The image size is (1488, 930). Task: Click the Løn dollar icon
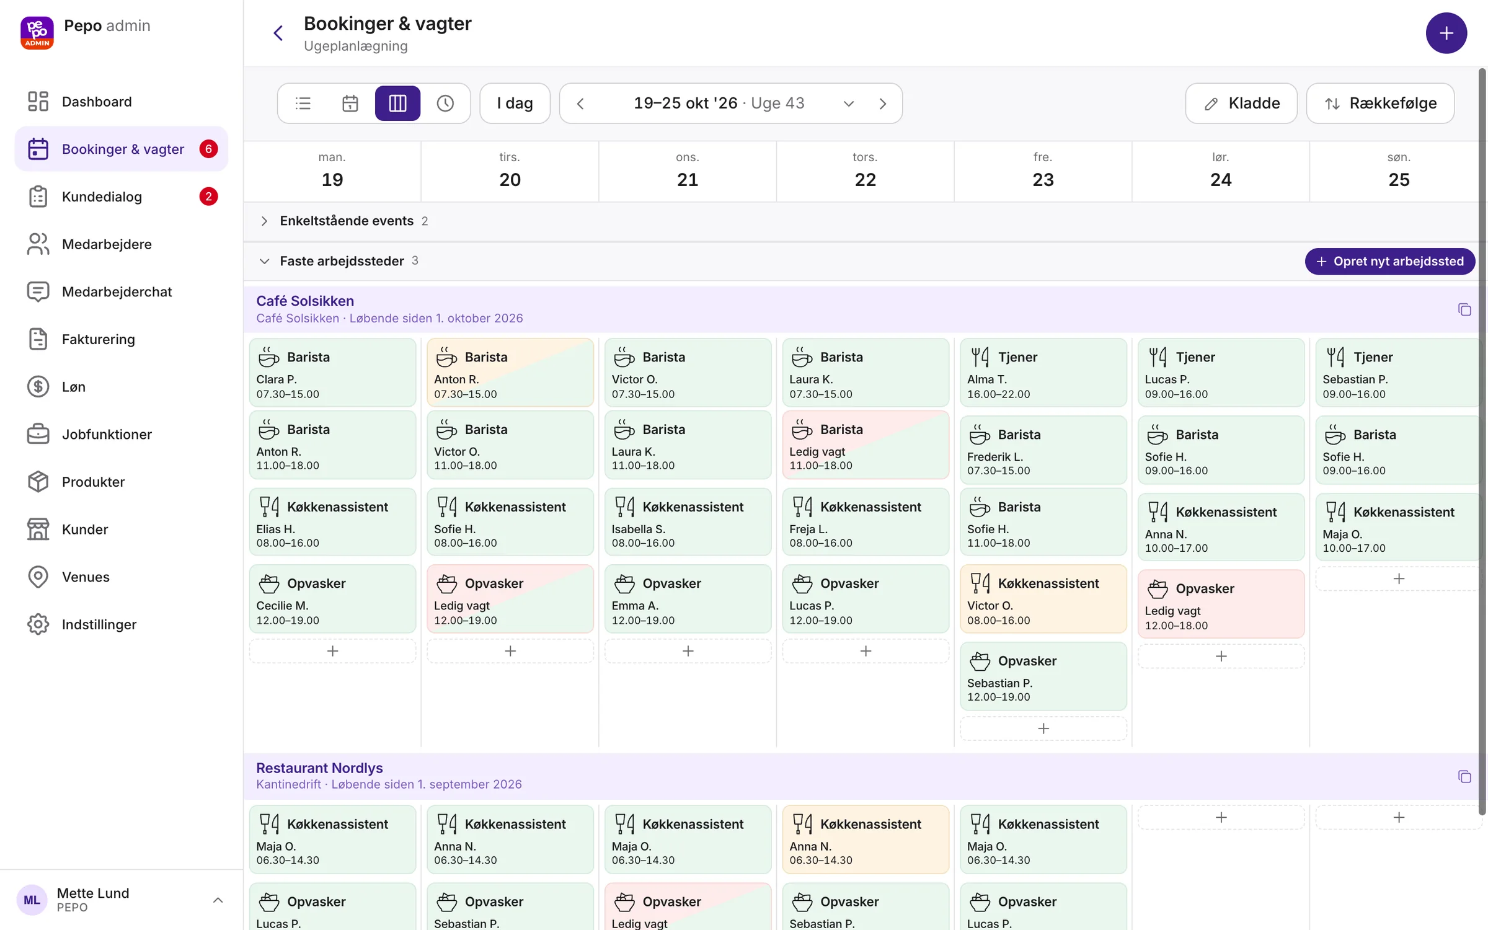click(x=38, y=387)
